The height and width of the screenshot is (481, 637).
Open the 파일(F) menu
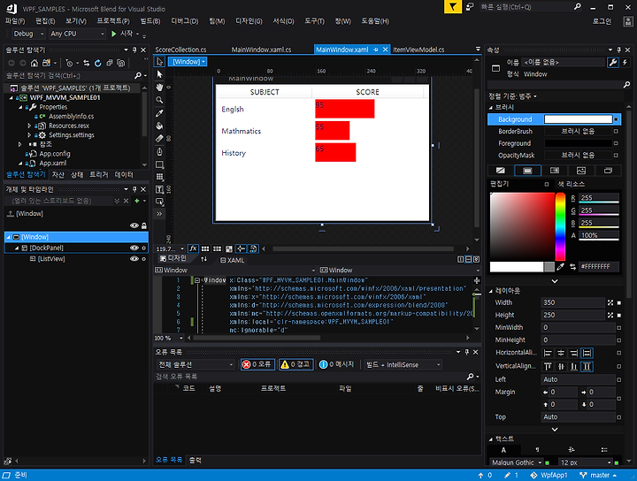tap(15, 21)
